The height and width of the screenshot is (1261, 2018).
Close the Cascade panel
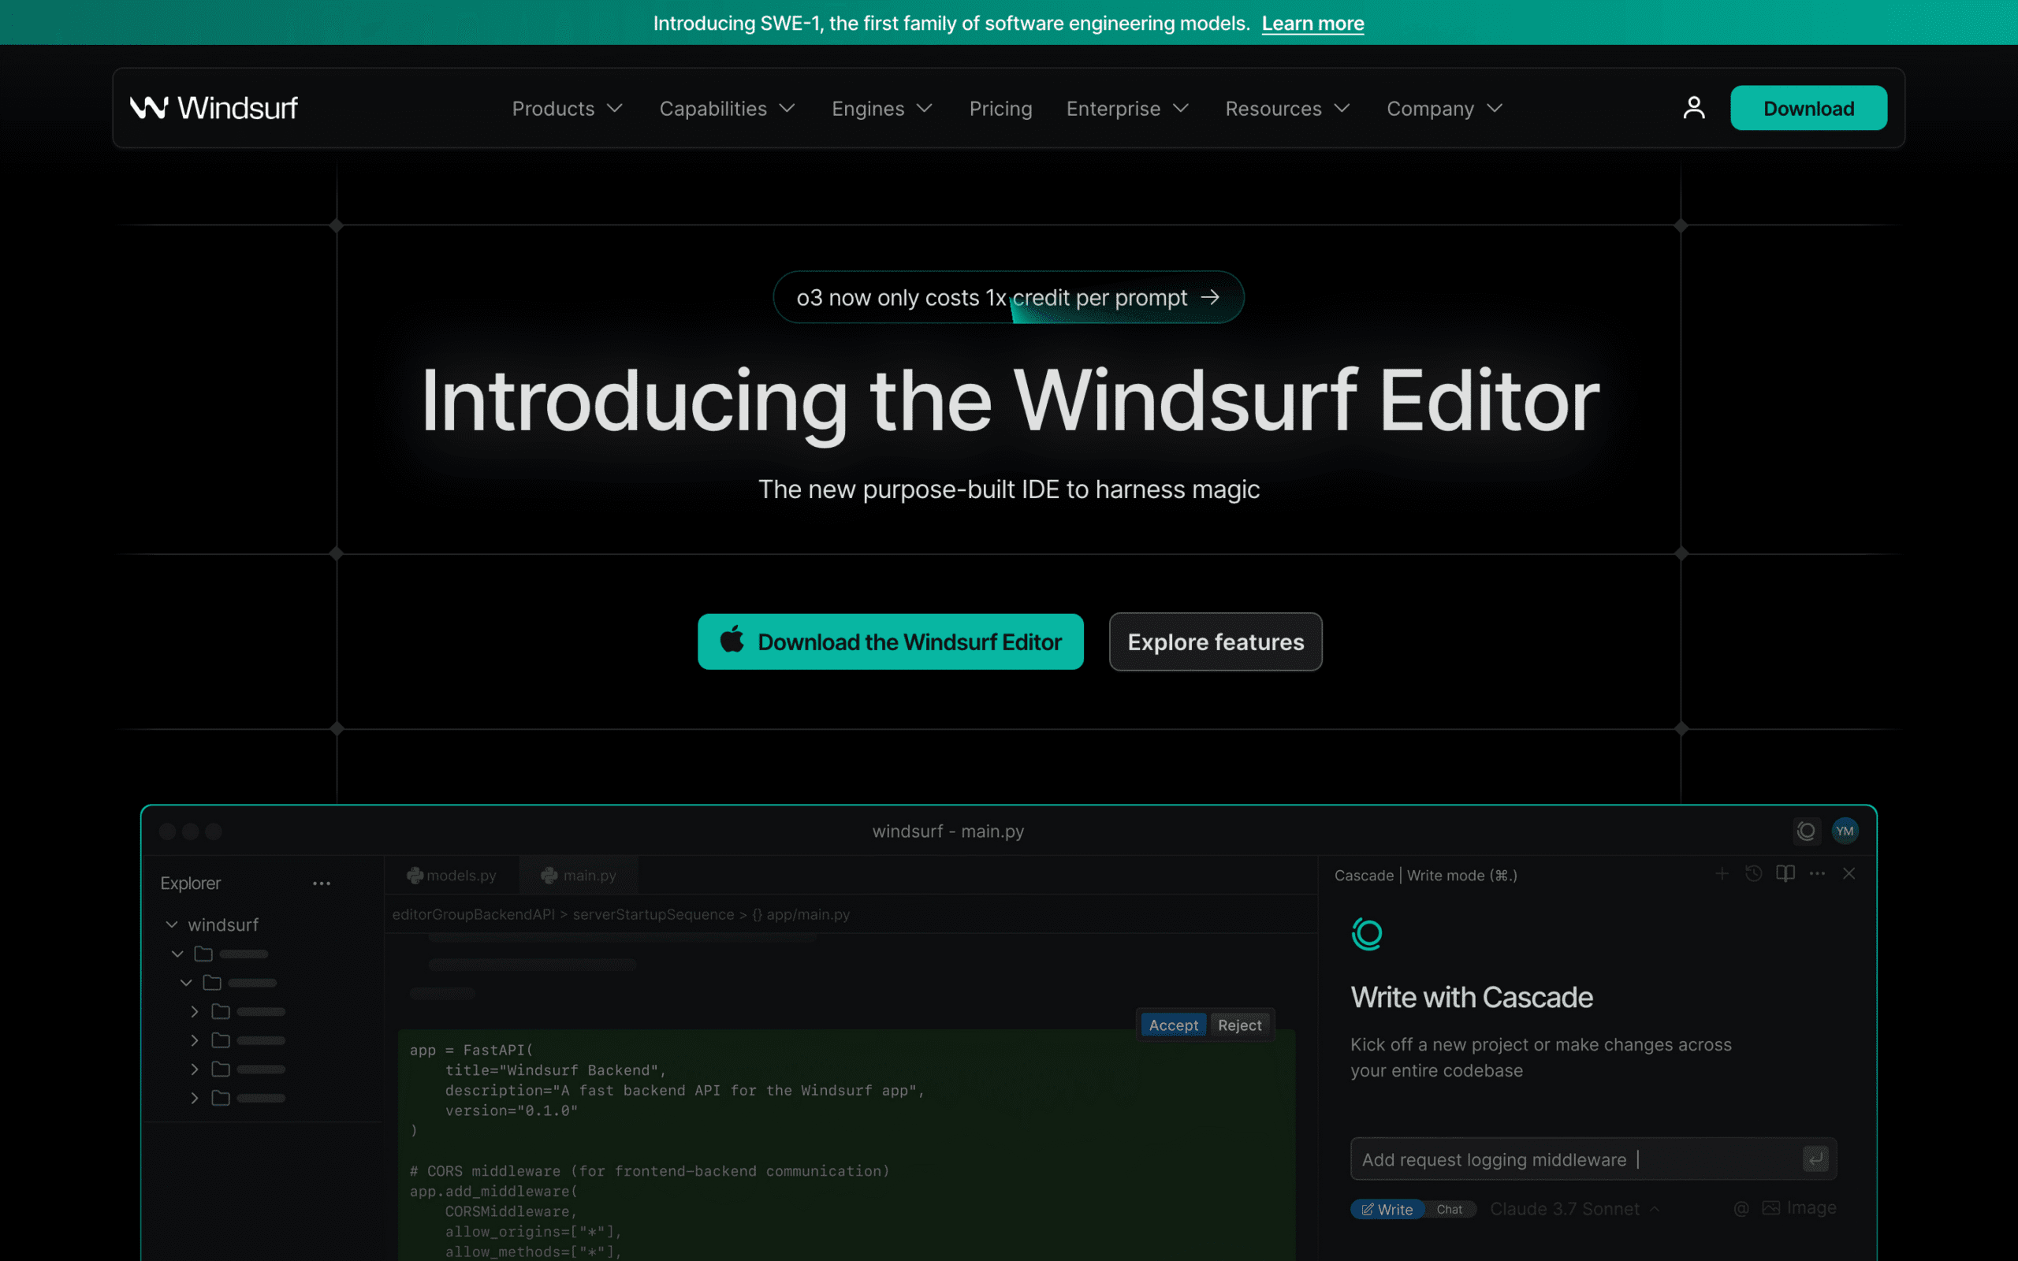point(1849,873)
